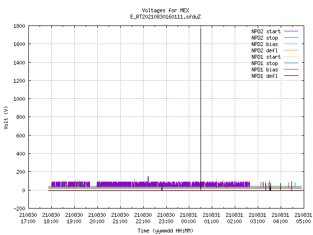
Task: Click the NPD2 start legend label
Action: pyautogui.click(x=266, y=31)
